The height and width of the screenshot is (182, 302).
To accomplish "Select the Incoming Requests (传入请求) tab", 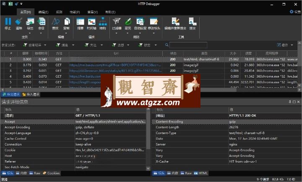I will click(31, 94).
